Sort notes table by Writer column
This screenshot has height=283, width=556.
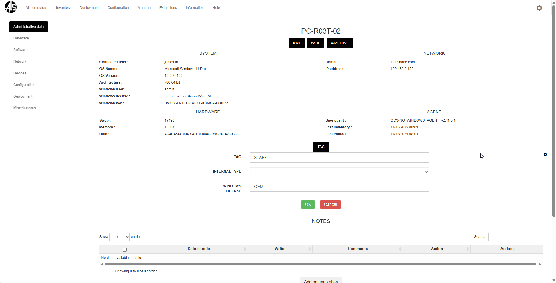click(280, 249)
